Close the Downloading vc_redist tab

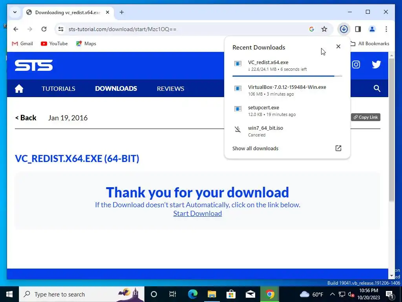tap(108, 12)
